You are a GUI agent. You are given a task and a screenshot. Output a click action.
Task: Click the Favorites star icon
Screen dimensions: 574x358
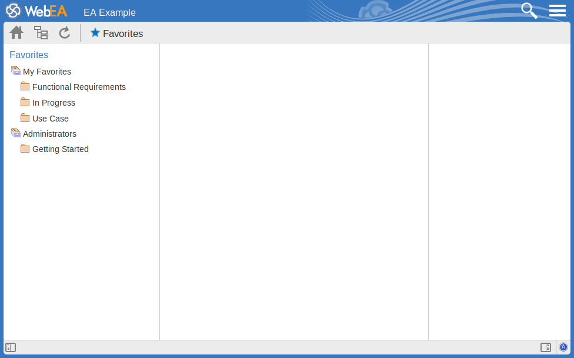(x=95, y=32)
